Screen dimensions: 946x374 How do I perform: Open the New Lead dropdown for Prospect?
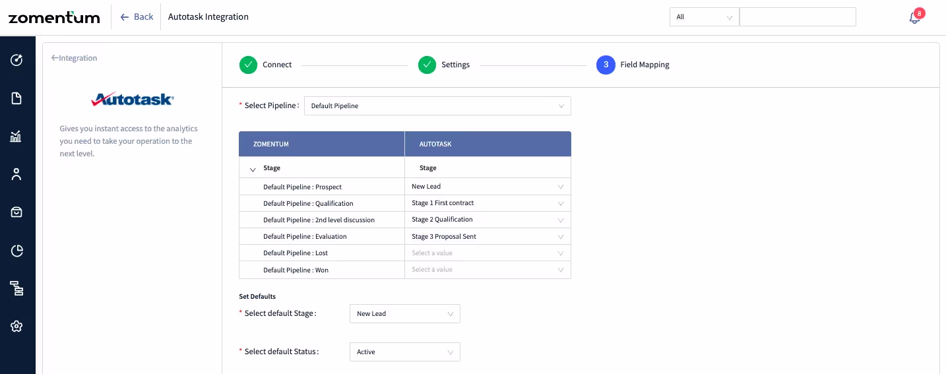(488, 187)
